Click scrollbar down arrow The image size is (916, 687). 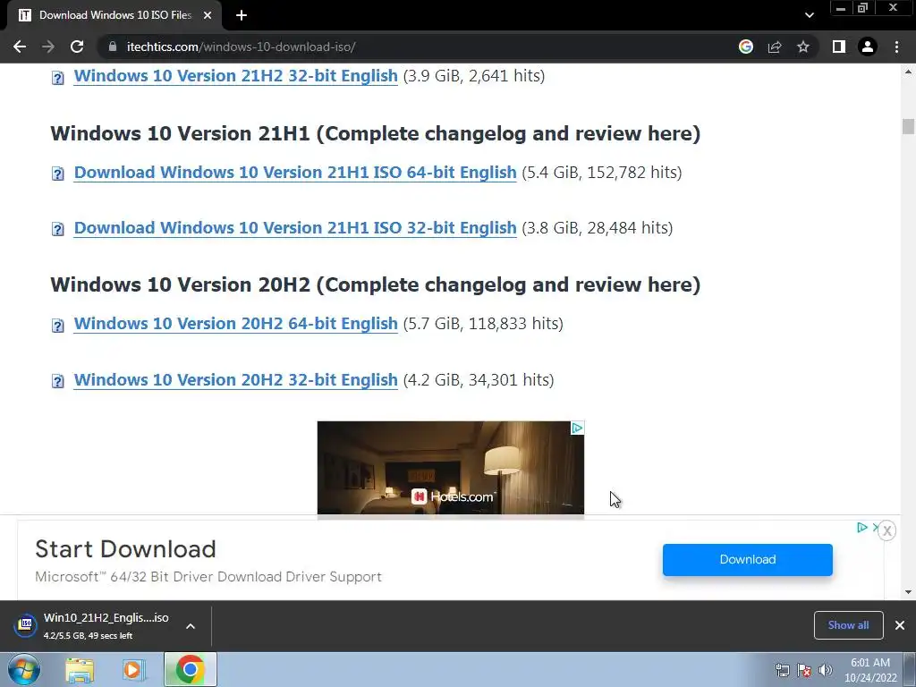tap(908, 592)
